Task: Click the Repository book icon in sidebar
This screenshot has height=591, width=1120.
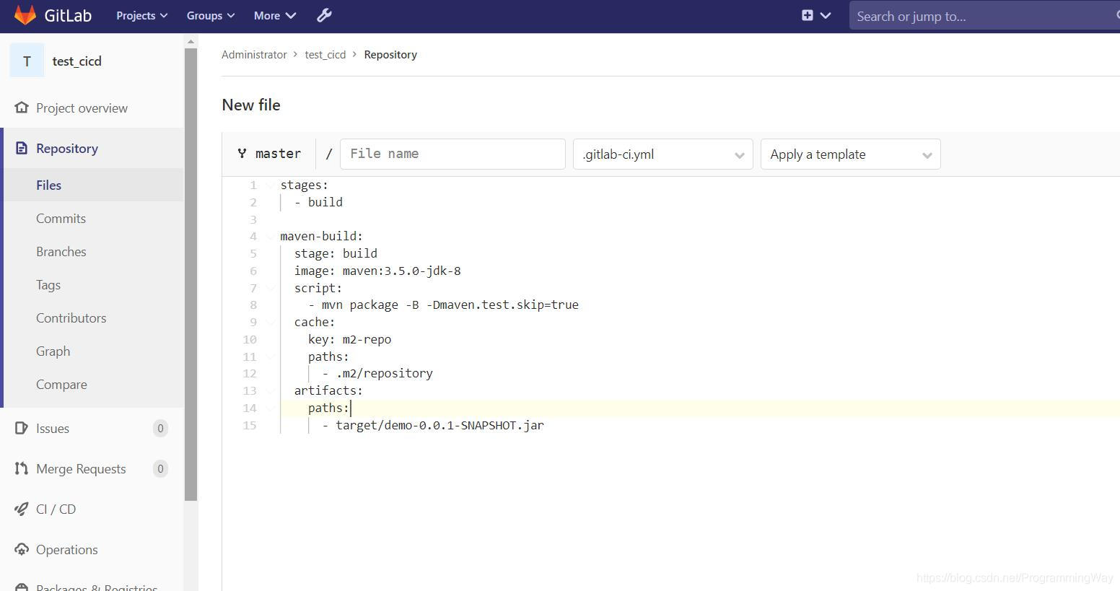Action: point(21,148)
